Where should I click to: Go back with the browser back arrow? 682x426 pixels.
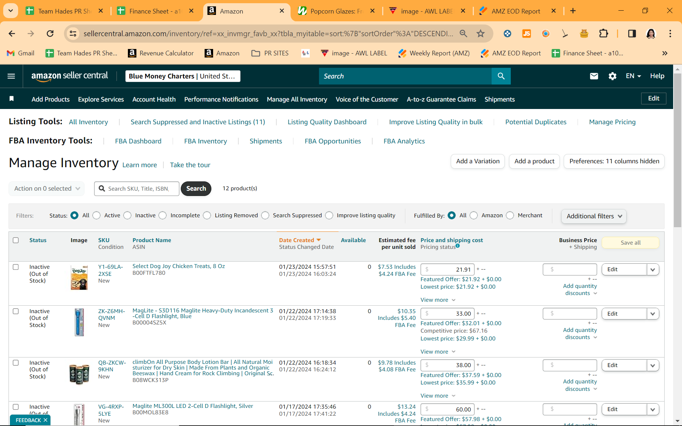click(12, 34)
